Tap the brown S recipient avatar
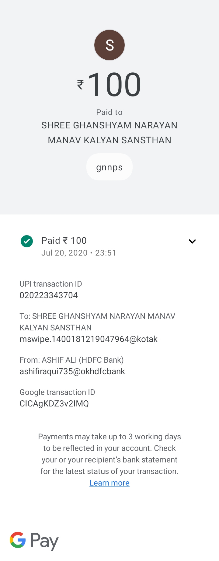The width and height of the screenshot is (219, 561). (x=109, y=45)
